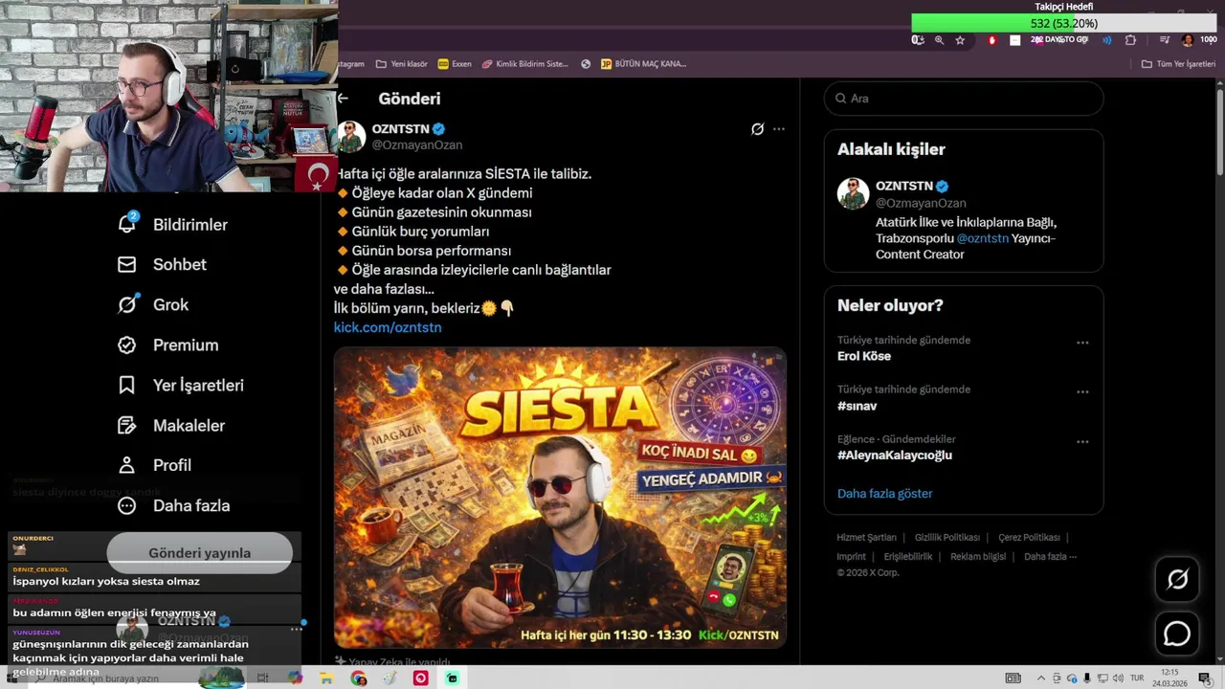Open the browser profile avatar
The height and width of the screenshot is (689, 1225).
[1188, 40]
